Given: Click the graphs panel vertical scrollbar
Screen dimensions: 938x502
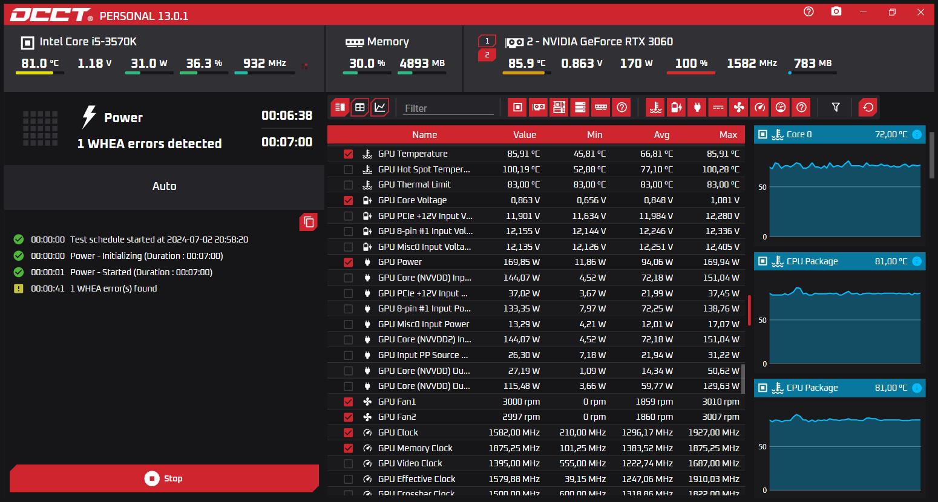Looking at the screenshot, I should pos(932,155).
